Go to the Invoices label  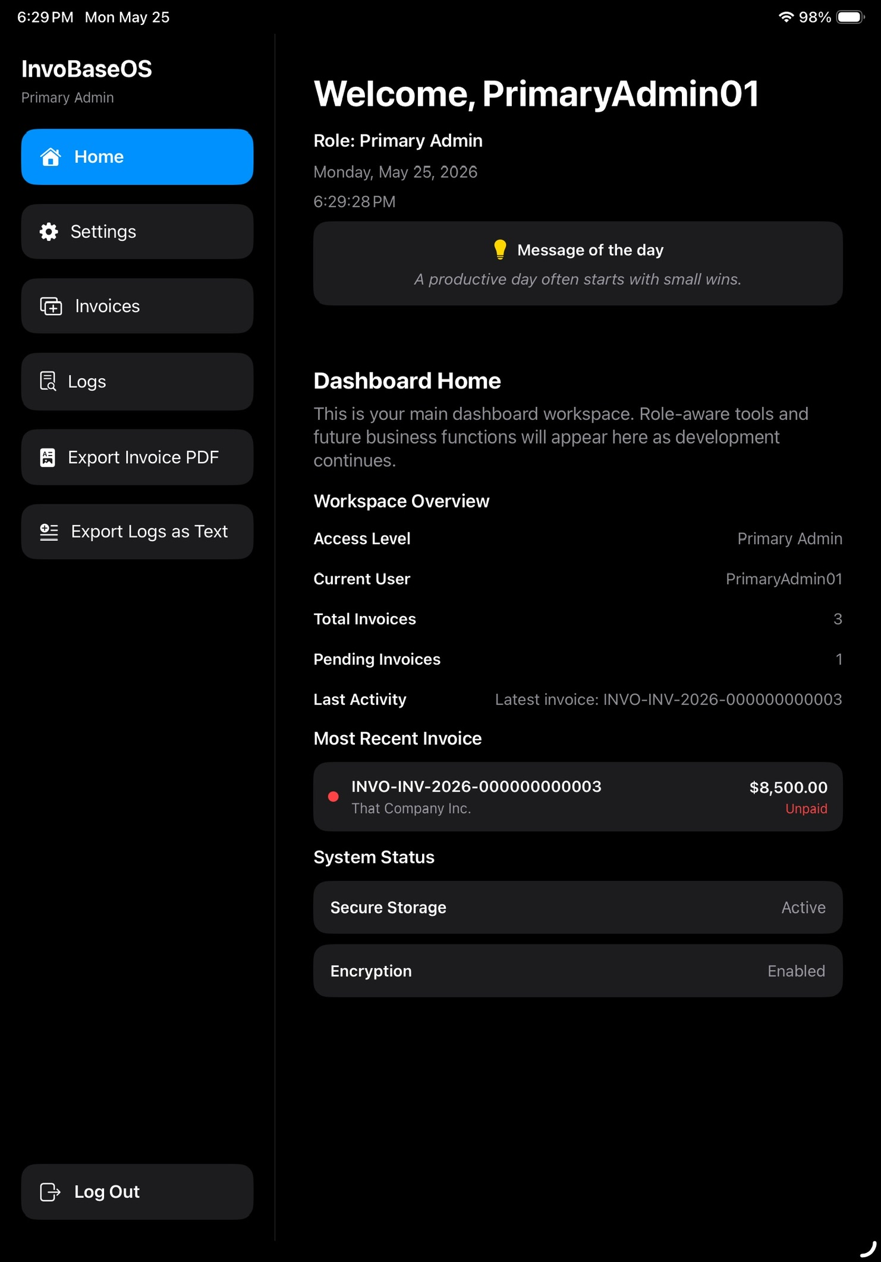108,306
